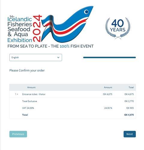Open the English language dropdown
Image resolution: width=144 pixels, height=150 pixels.
point(36,57)
